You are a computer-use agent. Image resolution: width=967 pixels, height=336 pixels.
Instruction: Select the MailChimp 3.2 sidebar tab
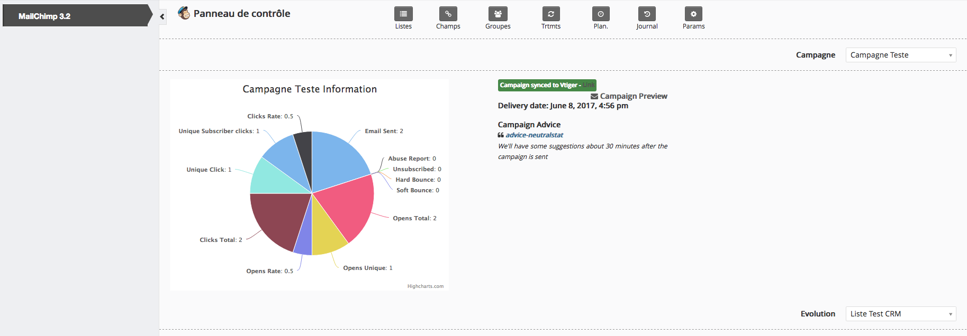click(74, 16)
